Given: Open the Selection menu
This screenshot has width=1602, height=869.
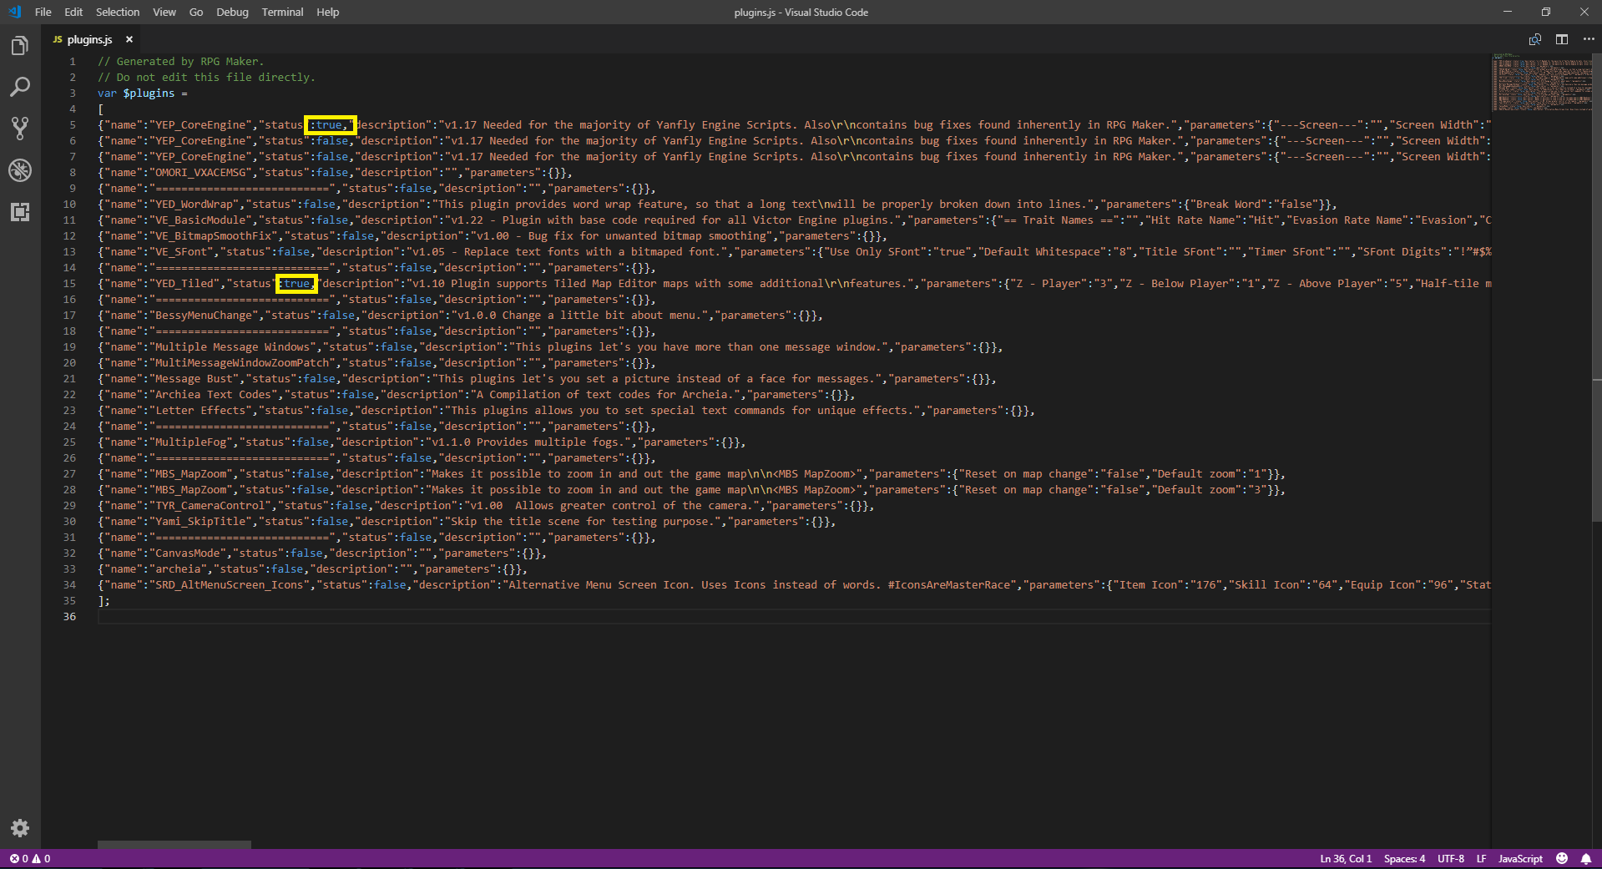Looking at the screenshot, I should coord(118,12).
